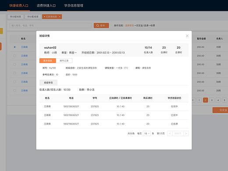Click the 班号 value "Ny100"
The height and width of the screenshot is (171, 228).
(52, 68)
